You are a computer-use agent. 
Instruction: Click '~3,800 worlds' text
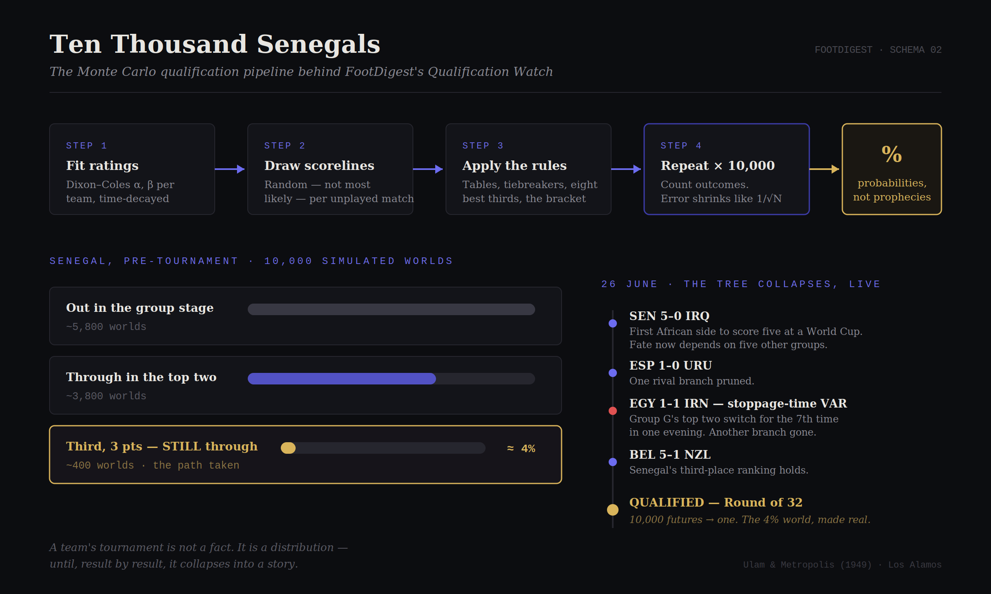(x=106, y=396)
